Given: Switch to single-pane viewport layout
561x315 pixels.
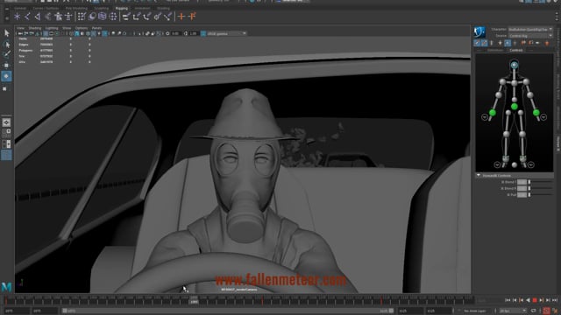Looking at the screenshot, I should click(6, 122).
